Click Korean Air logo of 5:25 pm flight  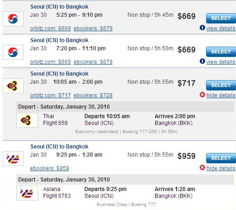click(13, 19)
